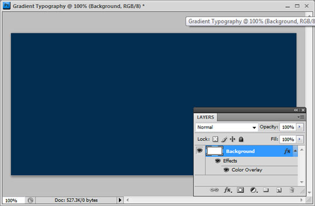
Task: Lock transparent pixels
Action: (215, 139)
